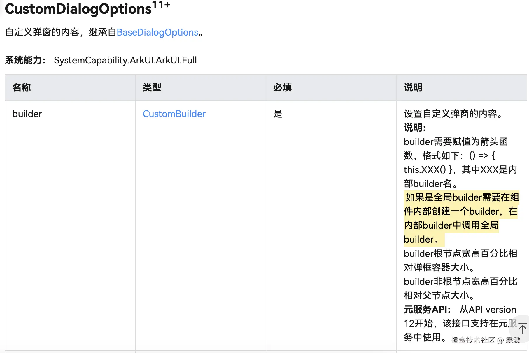Click the 11+ version superscript
Screen dimensions: 529x353
[x=161, y=5]
